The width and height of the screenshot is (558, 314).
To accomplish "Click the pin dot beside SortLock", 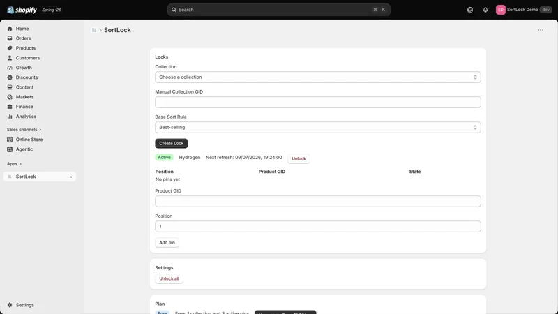I will tap(71, 177).
